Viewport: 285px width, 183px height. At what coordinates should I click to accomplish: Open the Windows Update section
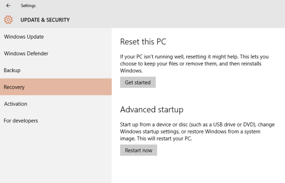click(24, 37)
